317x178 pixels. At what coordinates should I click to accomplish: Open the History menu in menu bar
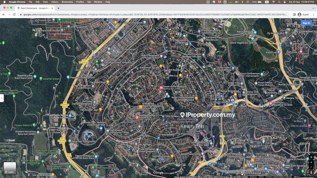55,2
